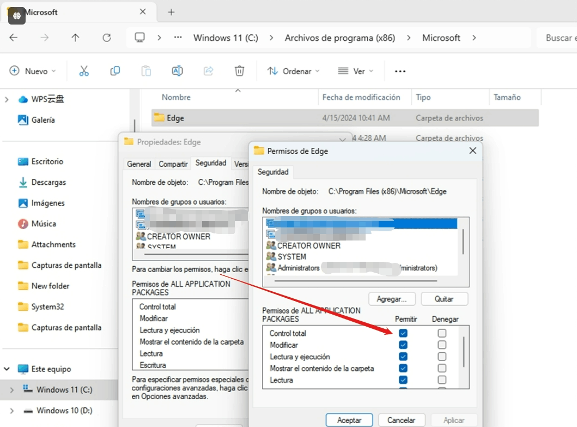
Task: Open System32 in the sidebar
Action: click(x=47, y=306)
